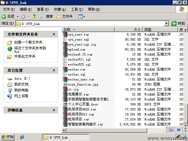Screen dimensions: 188x141
Task: Click the green Back arrow icon
Action: pyautogui.click(x=4, y=16)
